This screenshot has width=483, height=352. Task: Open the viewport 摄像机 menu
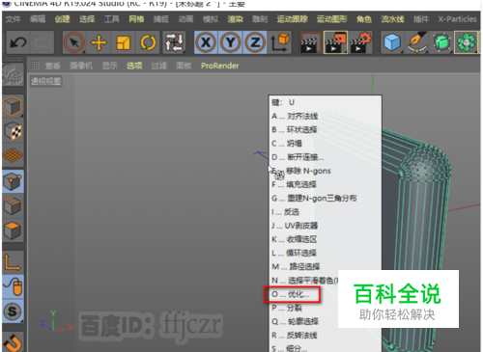(x=81, y=66)
